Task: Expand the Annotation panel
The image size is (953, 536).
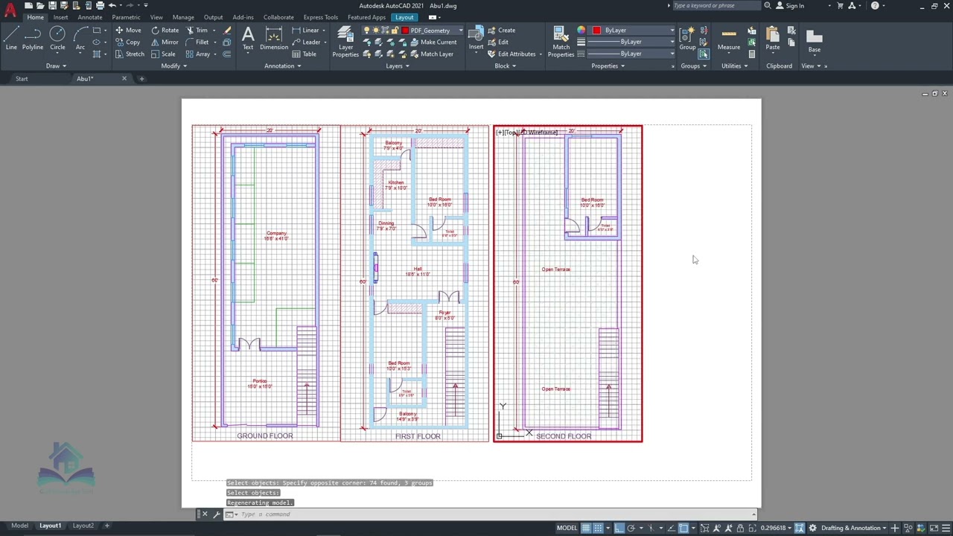Action: (x=283, y=66)
